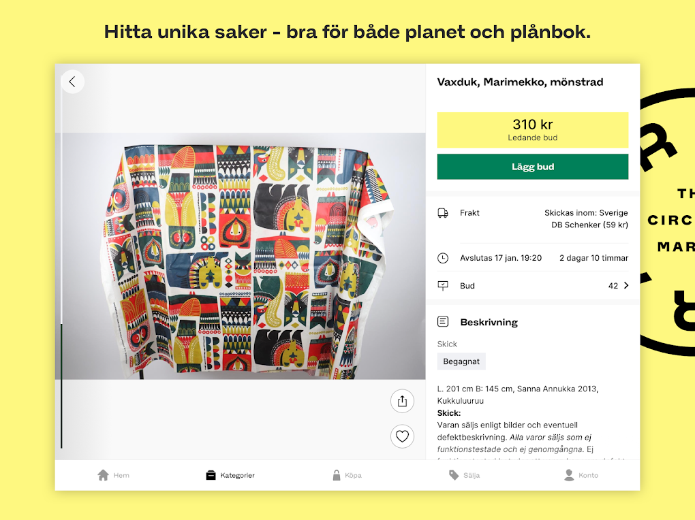695x520 pixels.
Task: Click the Begagnat condition tag
Action: point(461,361)
